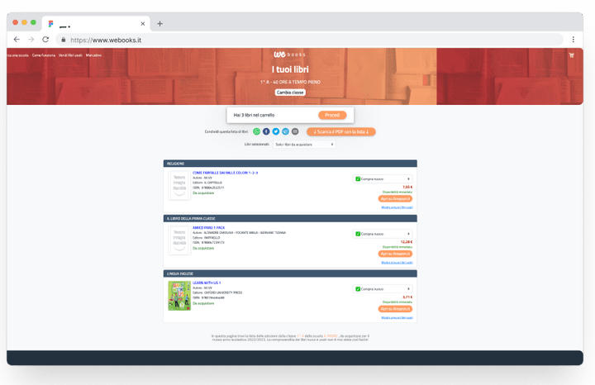Click Apri su Amazon.it for Learn With Us

(395, 309)
